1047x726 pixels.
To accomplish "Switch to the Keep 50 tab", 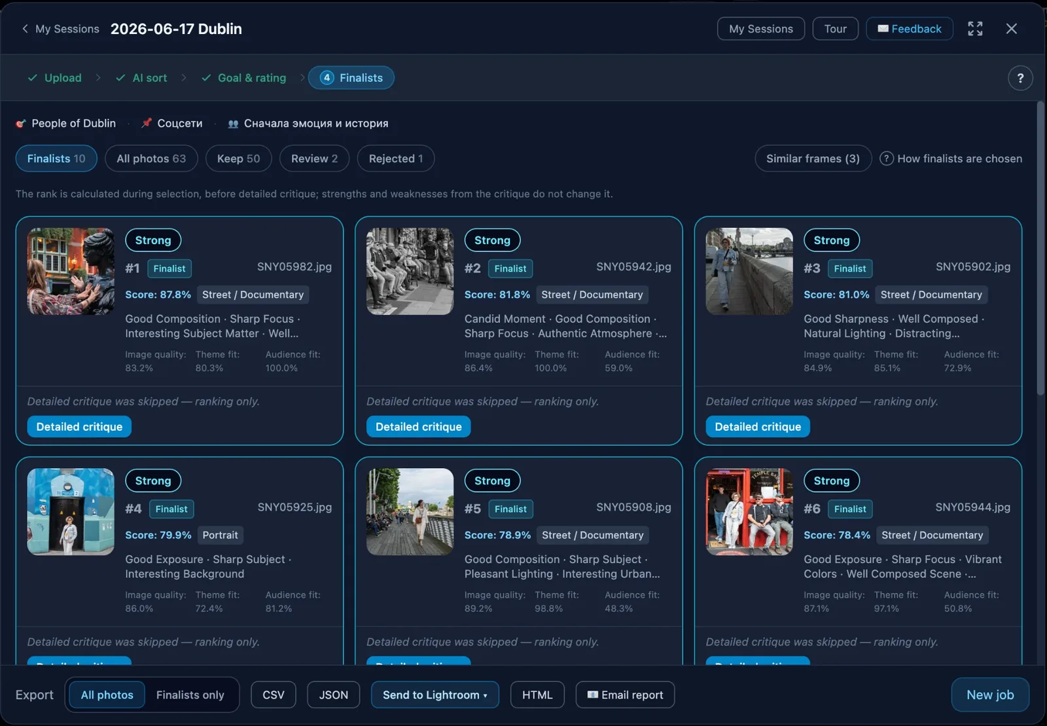I will tap(239, 158).
